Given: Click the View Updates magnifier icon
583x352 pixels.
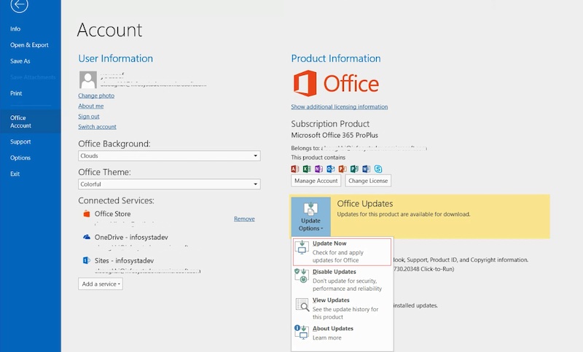Looking at the screenshot, I should click(x=302, y=305).
